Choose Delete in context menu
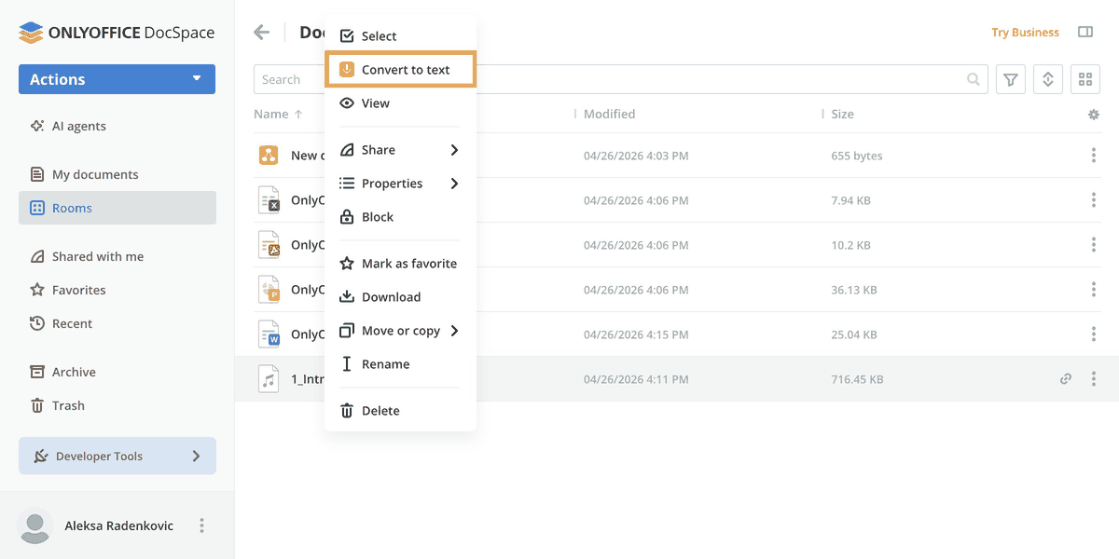The width and height of the screenshot is (1119, 559). point(401,411)
